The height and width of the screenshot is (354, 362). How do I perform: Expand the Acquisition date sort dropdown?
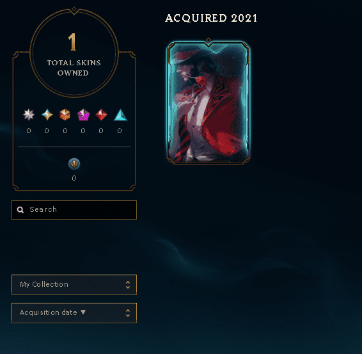point(74,313)
